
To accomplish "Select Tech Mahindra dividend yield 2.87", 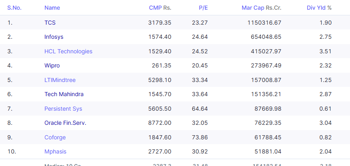I will 325,94.
